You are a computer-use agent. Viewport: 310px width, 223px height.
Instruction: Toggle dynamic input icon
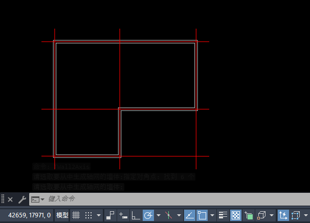tap(123, 215)
